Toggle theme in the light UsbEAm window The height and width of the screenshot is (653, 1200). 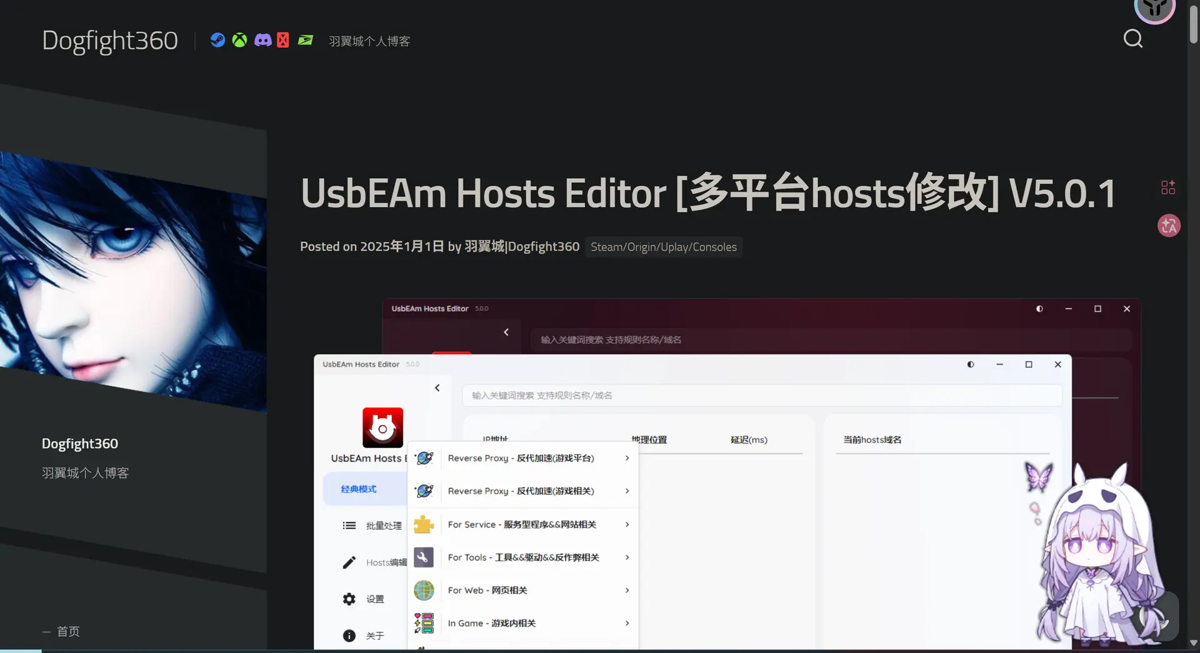tap(971, 364)
